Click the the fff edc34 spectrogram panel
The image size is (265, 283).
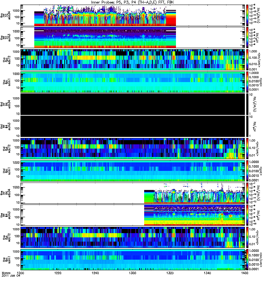pyautogui.click(x=133, y=193)
